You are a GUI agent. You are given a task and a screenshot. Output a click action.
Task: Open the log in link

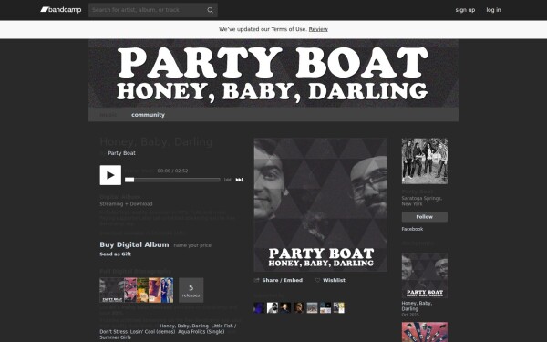tap(493, 10)
